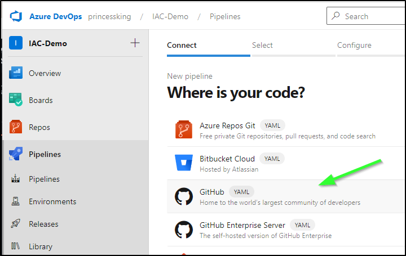Click the Bitbucket Cloud bucket icon

pyautogui.click(x=184, y=163)
